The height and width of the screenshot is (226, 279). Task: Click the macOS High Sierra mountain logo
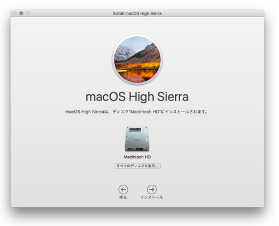[x=137, y=60]
